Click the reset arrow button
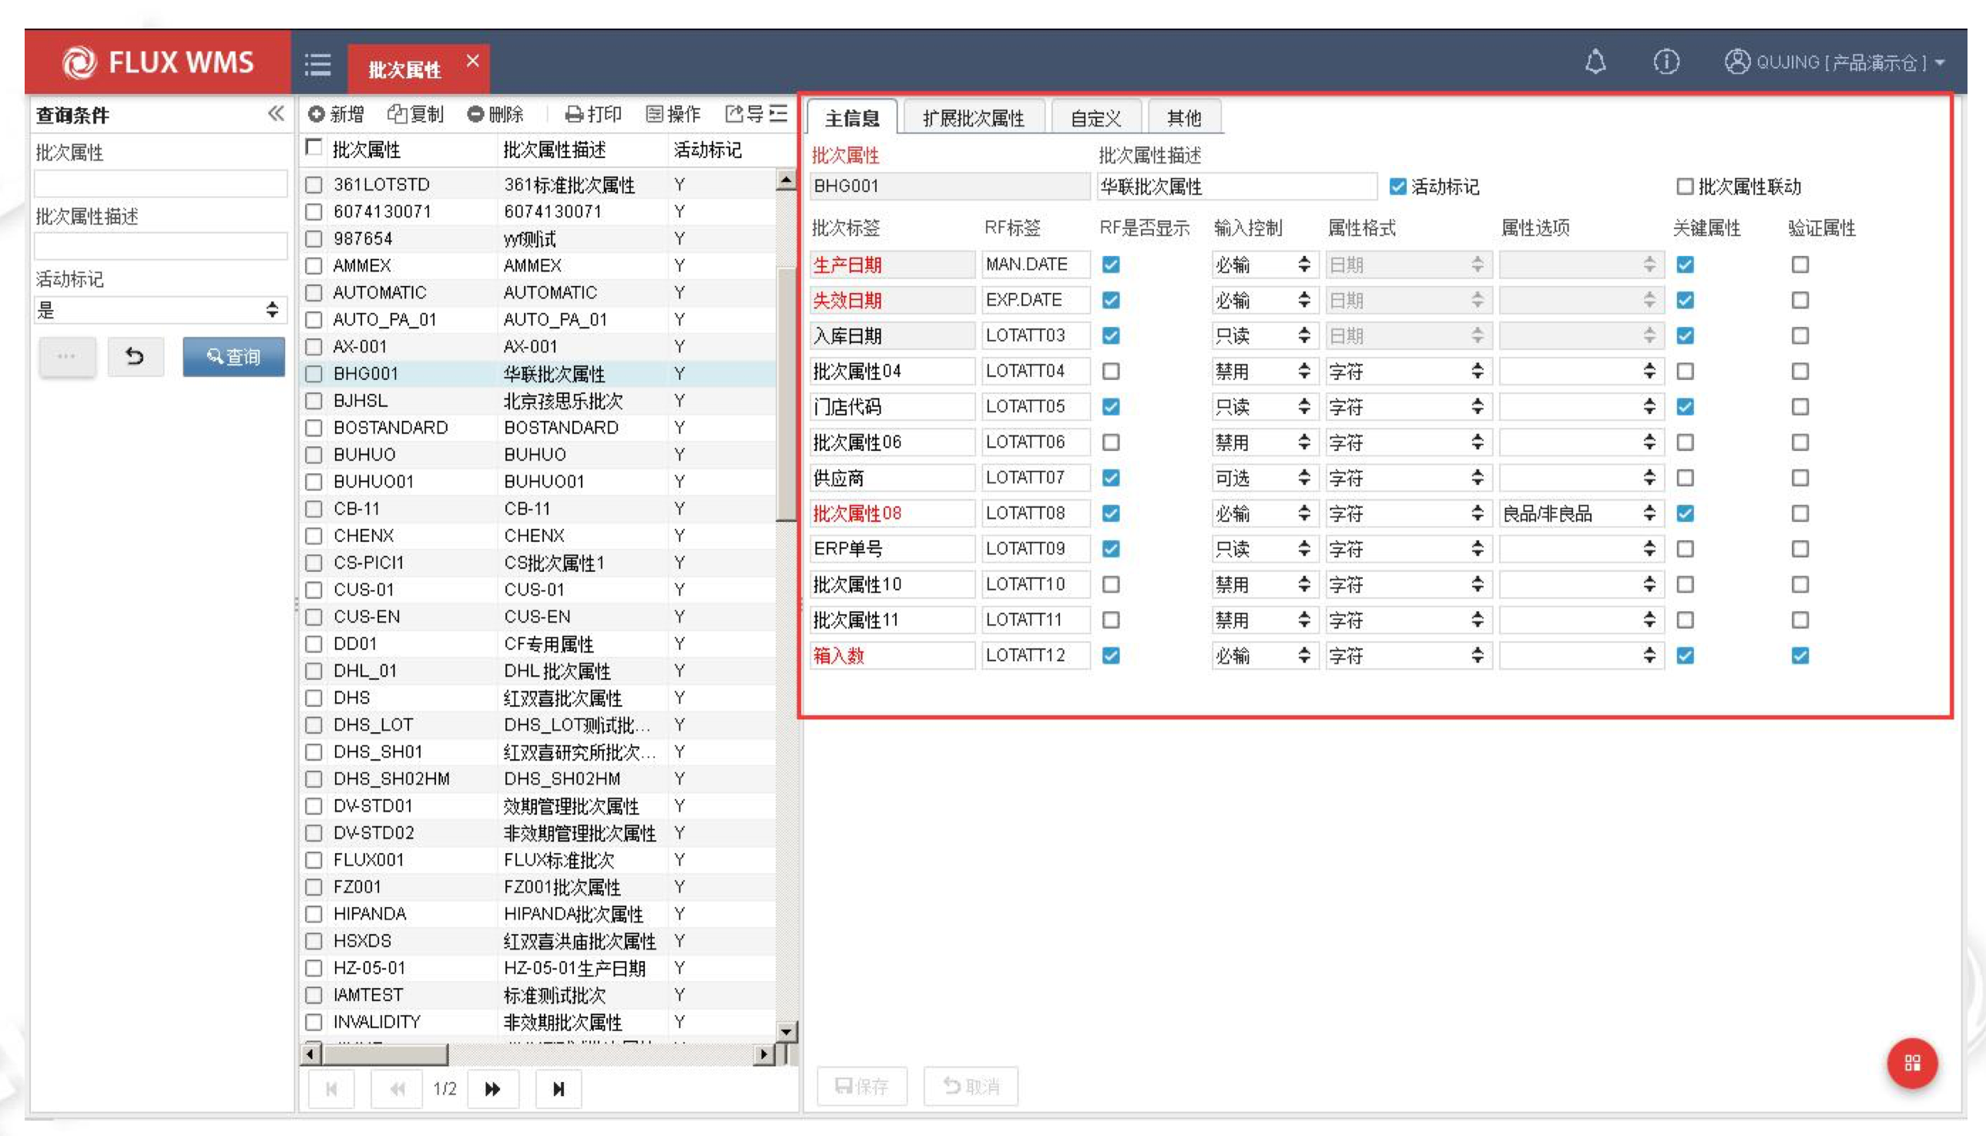The width and height of the screenshot is (1986, 1136). click(135, 357)
